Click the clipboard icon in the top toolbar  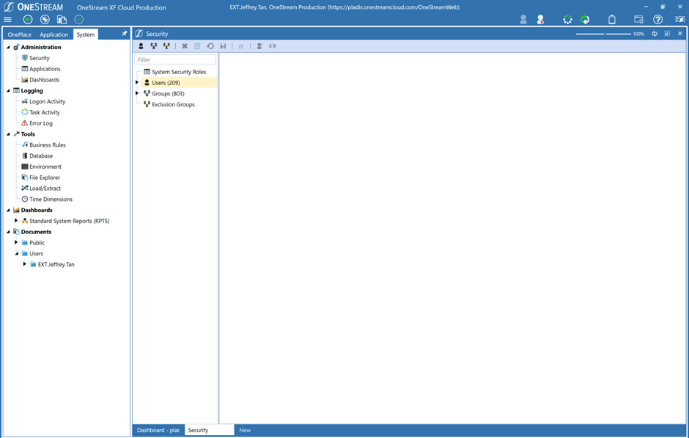612,19
